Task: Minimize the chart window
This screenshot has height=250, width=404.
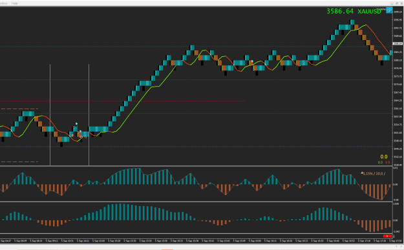Action: (x=392, y=3)
